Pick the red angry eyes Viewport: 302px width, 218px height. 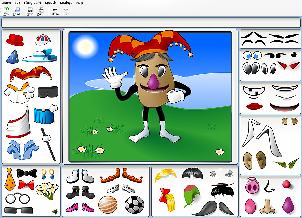pos(289,65)
